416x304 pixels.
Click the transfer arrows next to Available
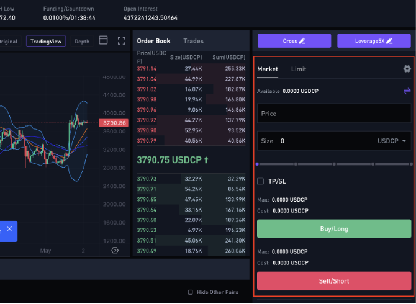407,91
